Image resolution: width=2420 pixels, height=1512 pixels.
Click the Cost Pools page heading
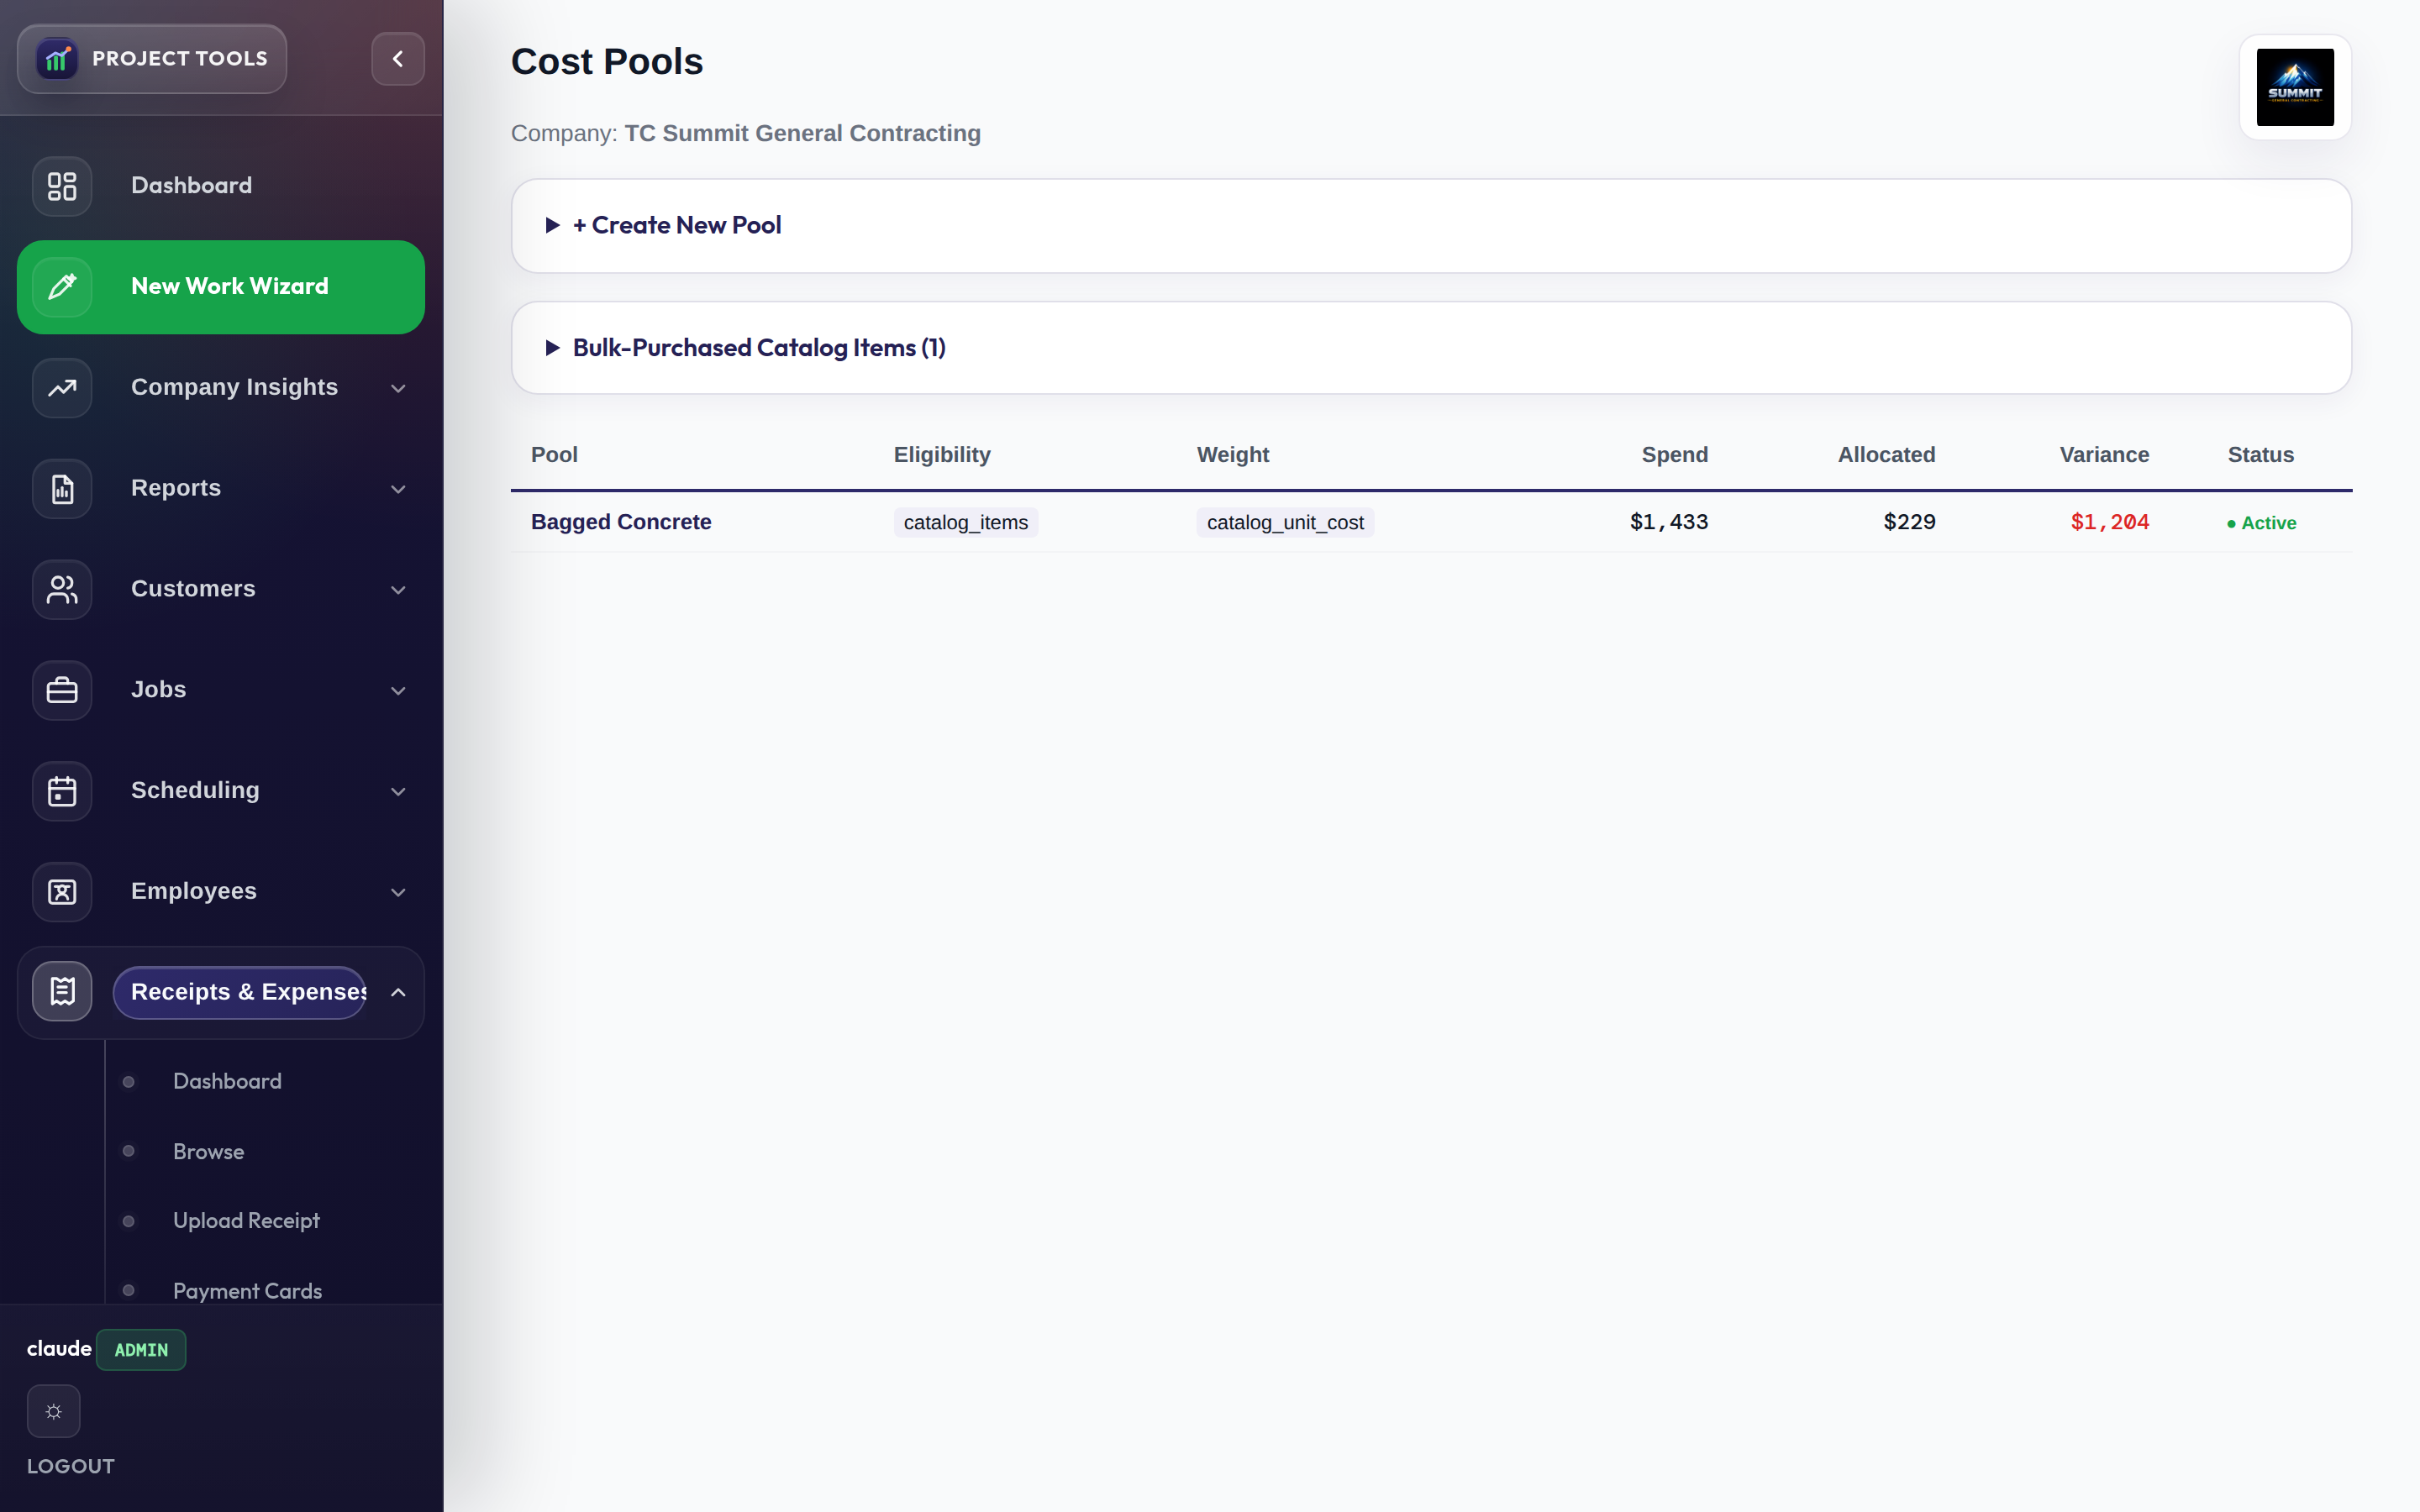607,61
